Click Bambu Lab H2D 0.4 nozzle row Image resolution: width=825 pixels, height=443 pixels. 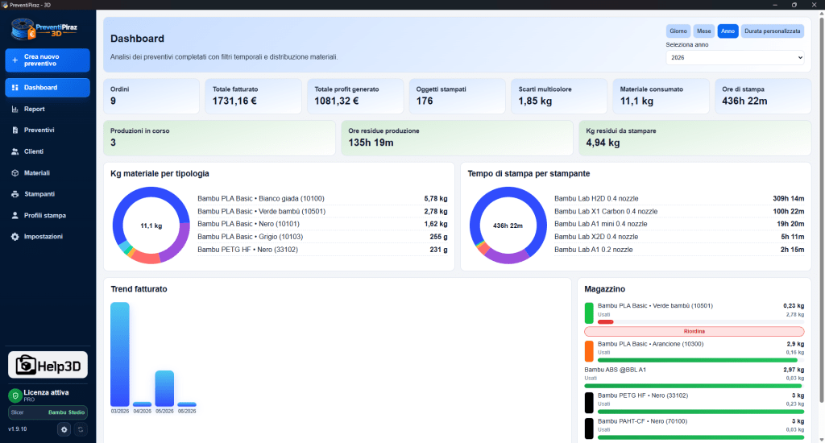point(679,198)
